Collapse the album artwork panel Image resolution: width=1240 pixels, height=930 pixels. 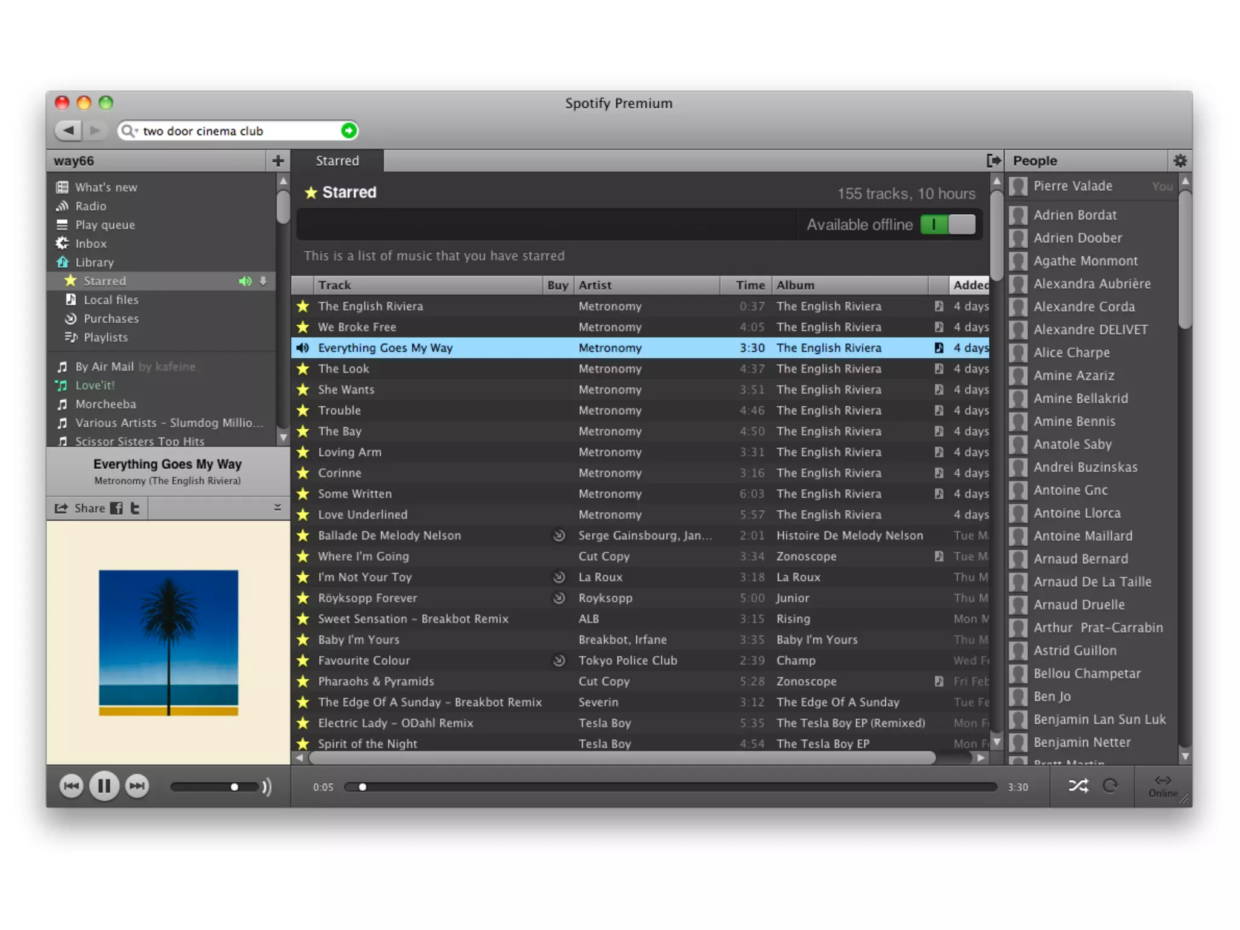277,507
